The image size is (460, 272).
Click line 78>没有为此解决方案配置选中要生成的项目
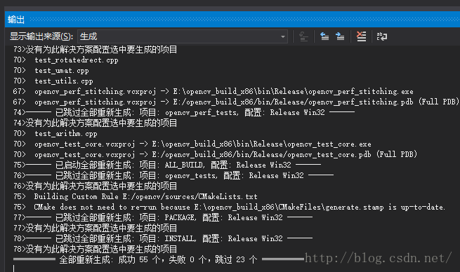(96, 249)
